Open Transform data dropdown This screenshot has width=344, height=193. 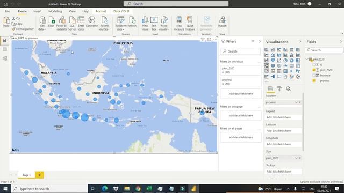[120, 23]
